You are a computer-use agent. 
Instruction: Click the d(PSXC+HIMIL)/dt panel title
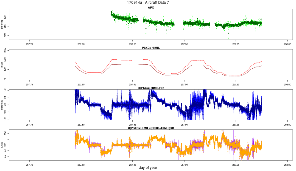click(x=151, y=88)
